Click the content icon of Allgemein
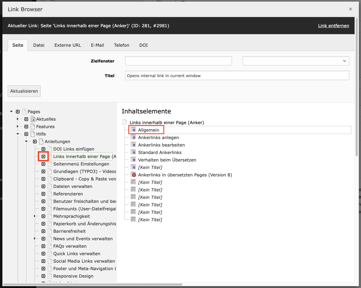This screenshot has height=288, width=361. (x=133, y=129)
